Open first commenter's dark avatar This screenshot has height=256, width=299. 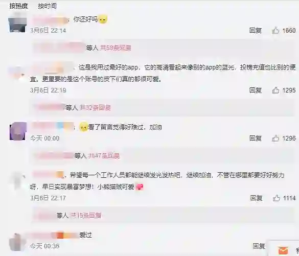click(17, 25)
